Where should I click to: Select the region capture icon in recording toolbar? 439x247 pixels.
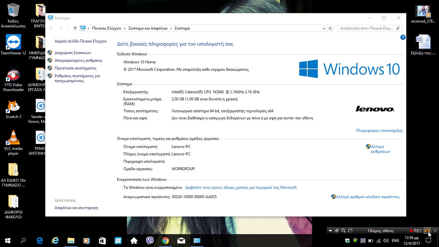pyautogui.click(x=350, y=231)
